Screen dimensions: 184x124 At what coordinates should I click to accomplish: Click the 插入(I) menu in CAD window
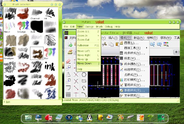(x=113, y=38)
